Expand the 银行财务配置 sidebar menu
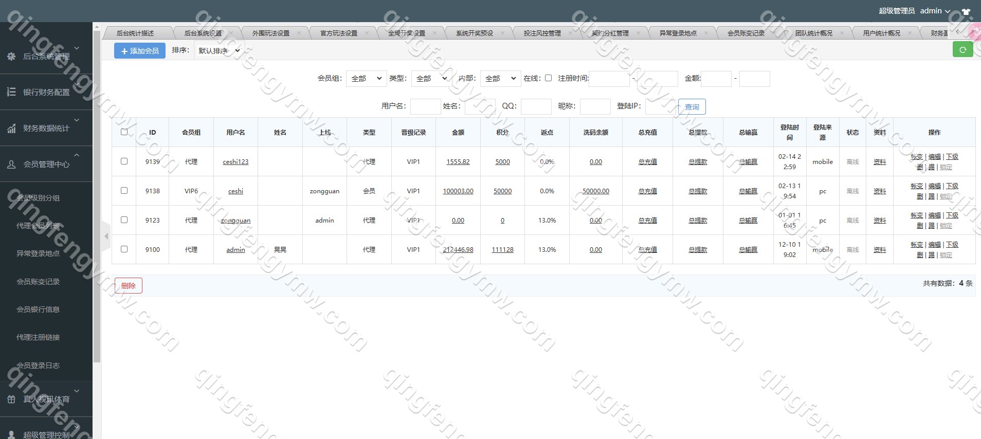Screen dimensions: 981x439 [46, 92]
